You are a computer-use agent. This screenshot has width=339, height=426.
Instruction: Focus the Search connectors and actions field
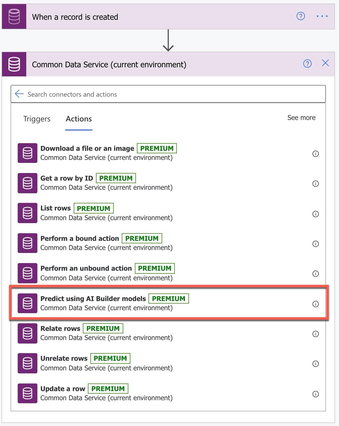pos(168,94)
